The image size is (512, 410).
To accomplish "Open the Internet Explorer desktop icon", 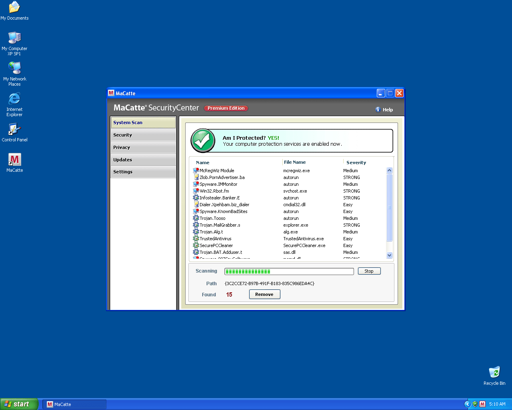I will pos(14,99).
